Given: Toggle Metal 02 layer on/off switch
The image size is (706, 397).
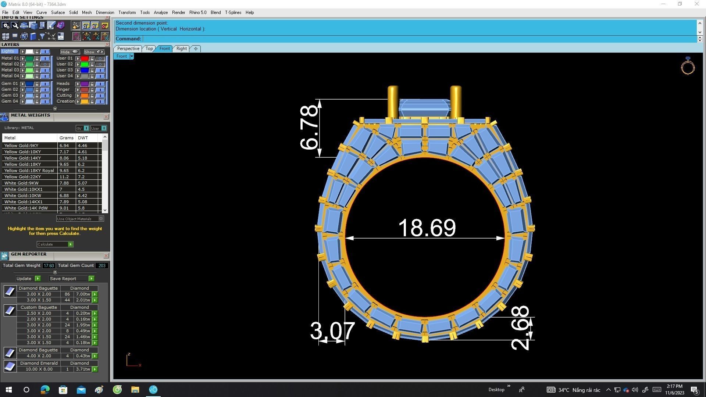Looking at the screenshot, I should pyautogui.click(x=45, y=64).
